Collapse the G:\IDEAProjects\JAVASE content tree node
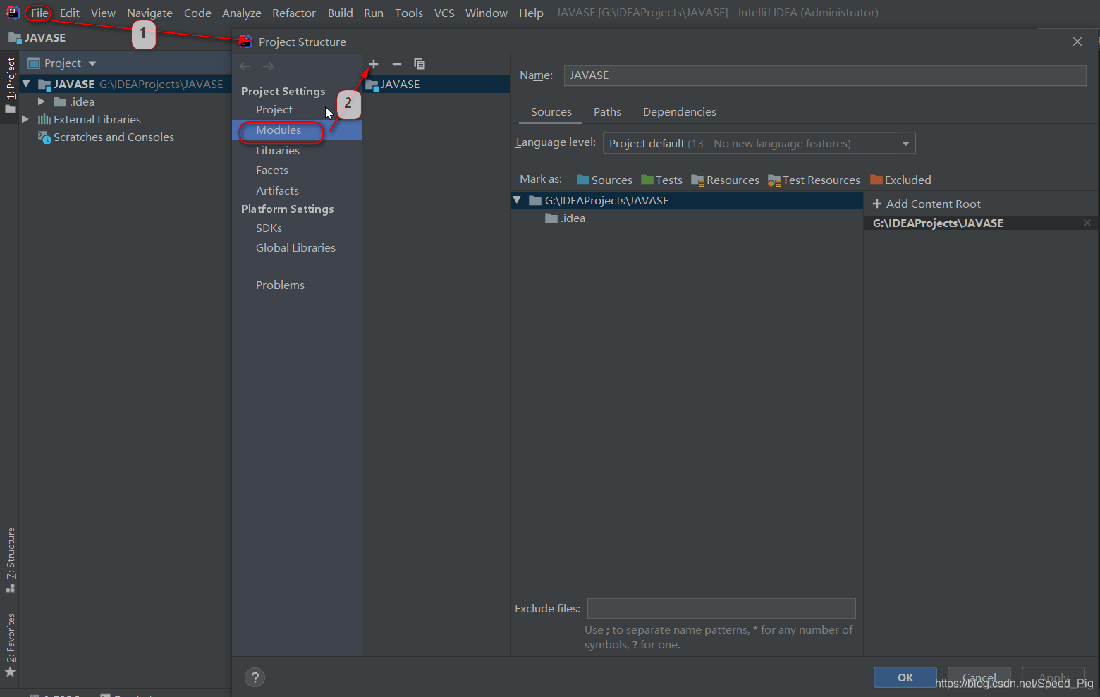 (x=517, y=200)
